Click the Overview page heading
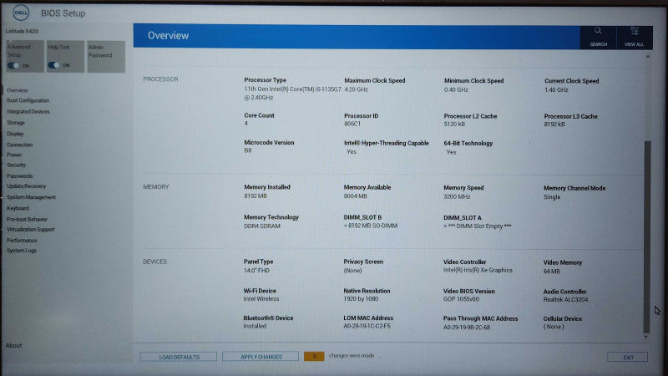This screenshot has width=668, height=376. pyautogui.click(x=168, y=36)
